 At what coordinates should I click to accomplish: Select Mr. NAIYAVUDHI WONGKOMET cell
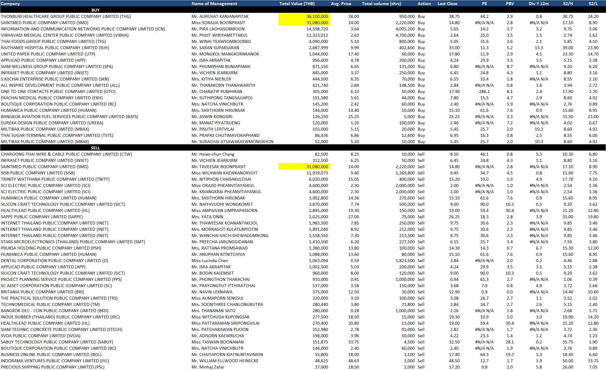222,204
